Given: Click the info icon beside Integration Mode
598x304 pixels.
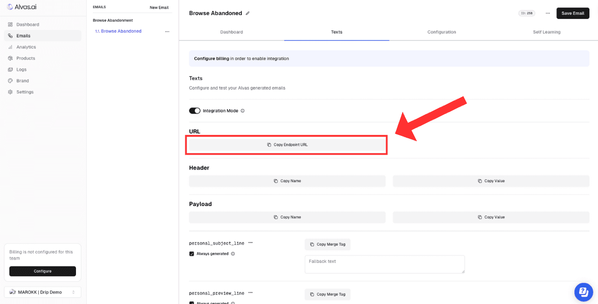Looking at the screenshot, I should point(242,111).
